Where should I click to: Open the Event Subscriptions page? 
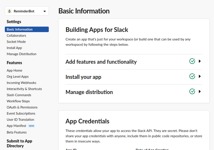[21, 113]
